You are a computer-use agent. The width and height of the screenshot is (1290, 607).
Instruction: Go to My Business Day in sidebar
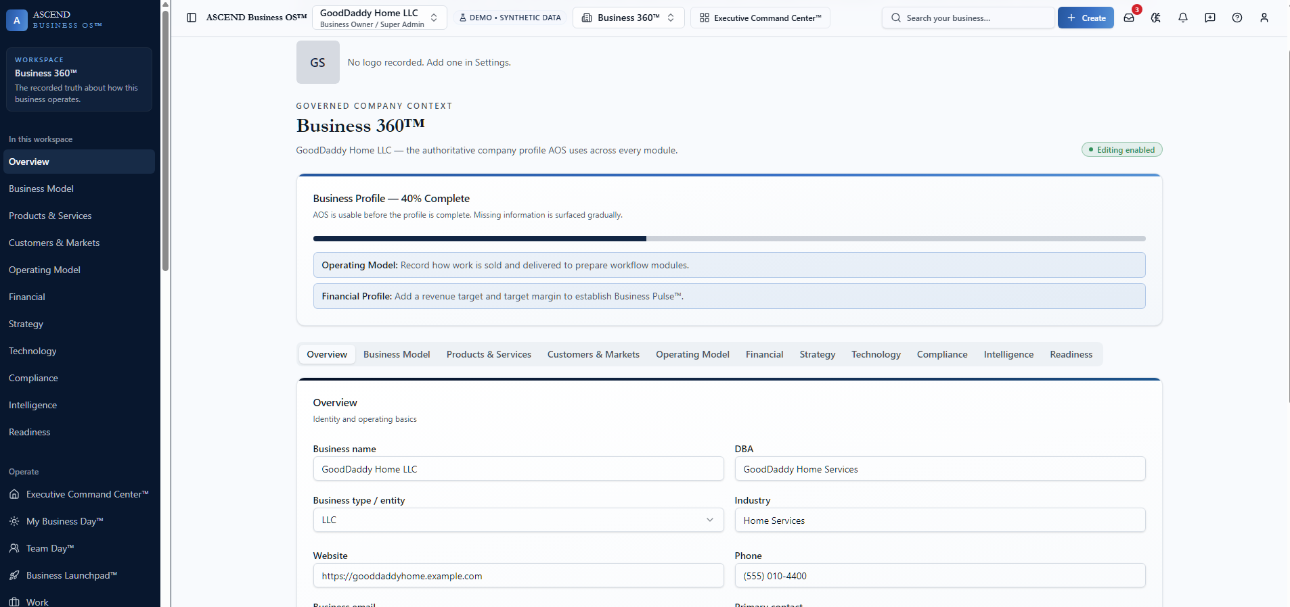point(79,521)
